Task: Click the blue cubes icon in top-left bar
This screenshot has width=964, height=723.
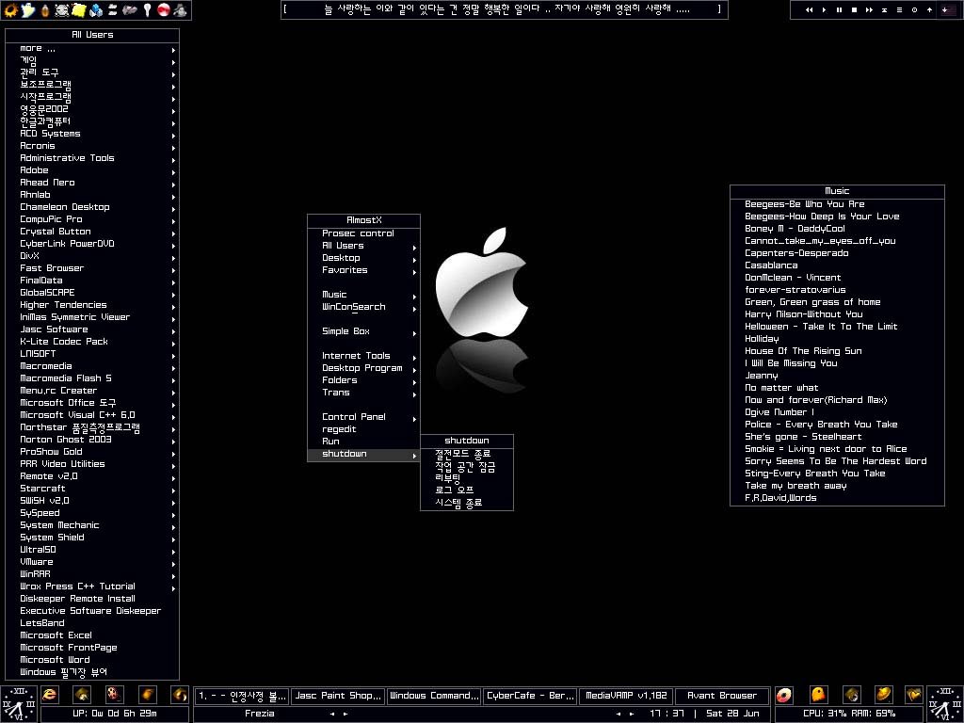Action: pyautogui.click(x=96, y=9)
